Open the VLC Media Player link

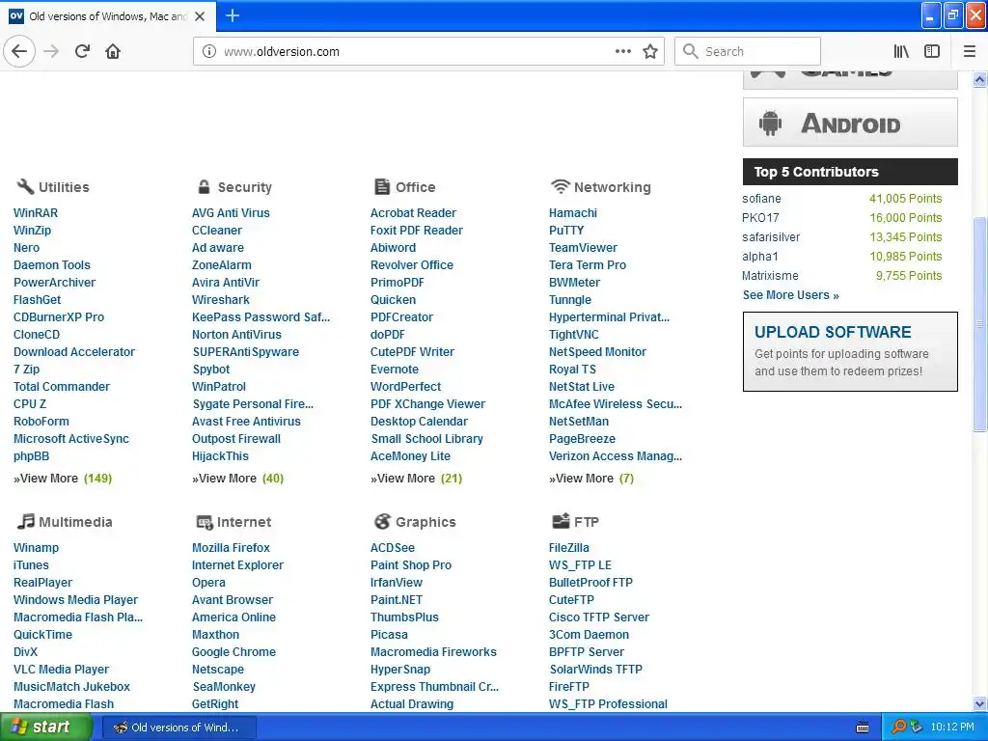tap(61, 670)
